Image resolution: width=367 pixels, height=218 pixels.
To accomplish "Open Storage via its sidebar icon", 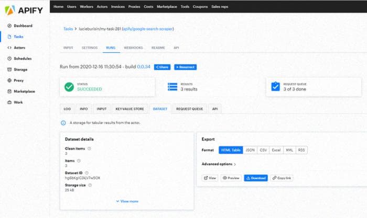I will click(x=9, y=70).
